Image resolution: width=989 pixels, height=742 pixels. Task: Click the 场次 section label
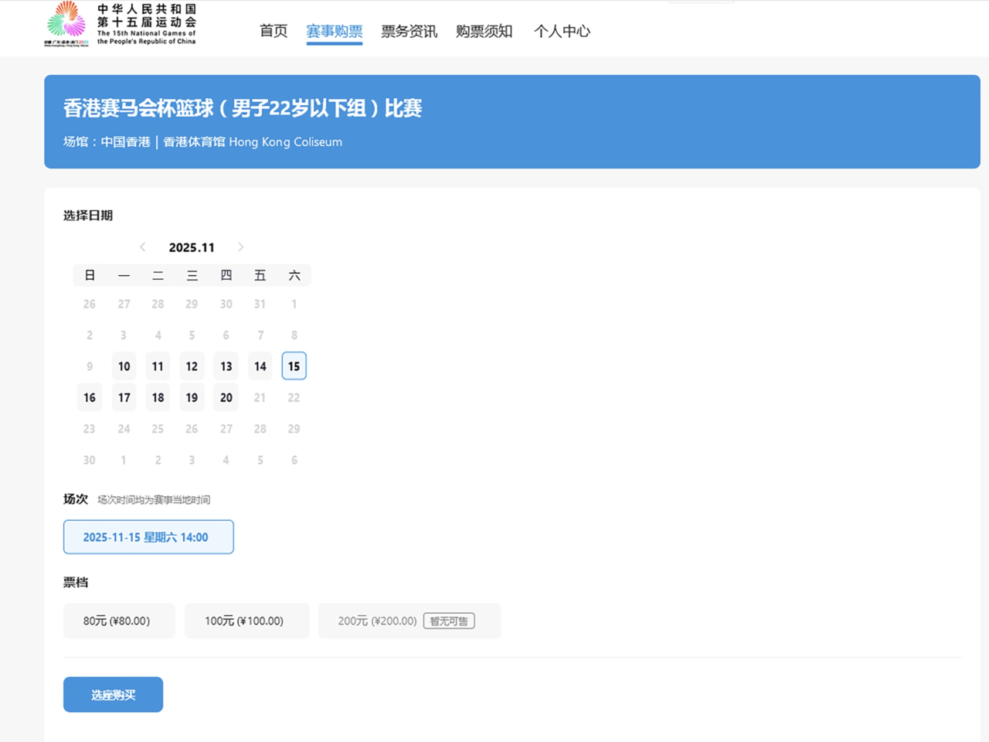pyautogui.click(x=76, y=499)
